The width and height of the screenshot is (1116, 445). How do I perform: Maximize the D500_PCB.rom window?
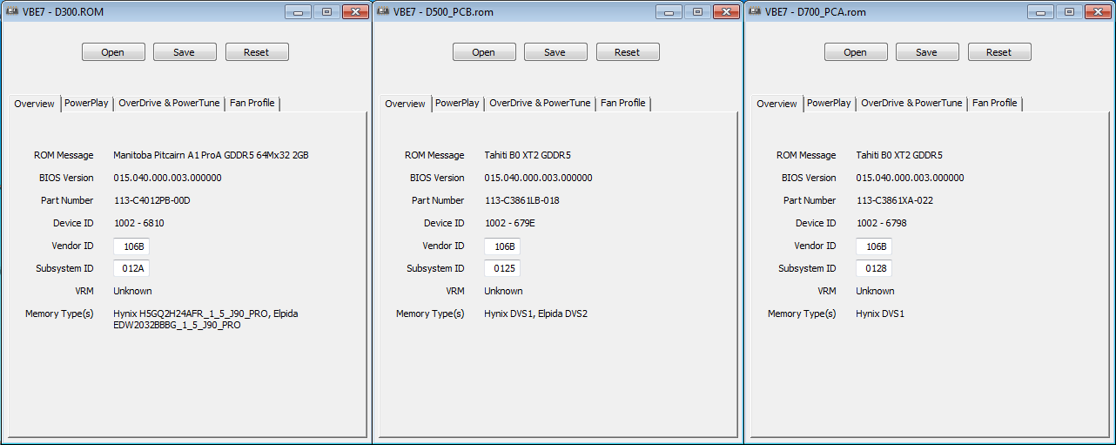point(697,12)
